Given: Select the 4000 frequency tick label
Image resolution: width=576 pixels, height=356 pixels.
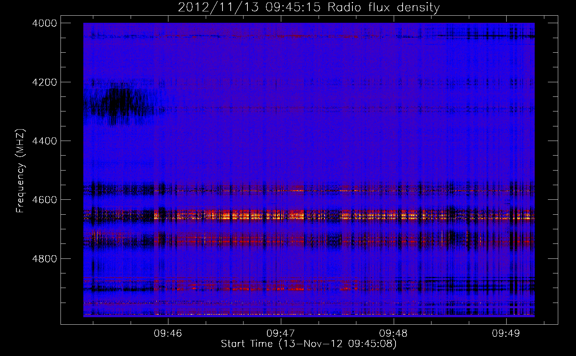Looking at the screenshot, I should (x=44, y=23).
